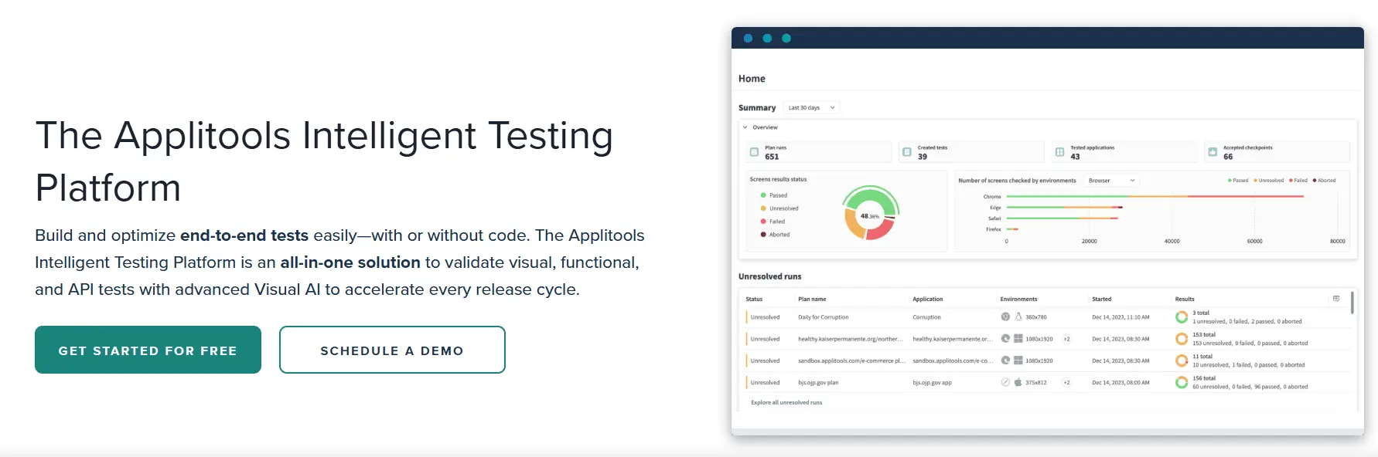Click the Dec 14, 2023, 08:00 AM cell
The width and height of the screenshot is (1378, 457).
tap(1120, 382)
